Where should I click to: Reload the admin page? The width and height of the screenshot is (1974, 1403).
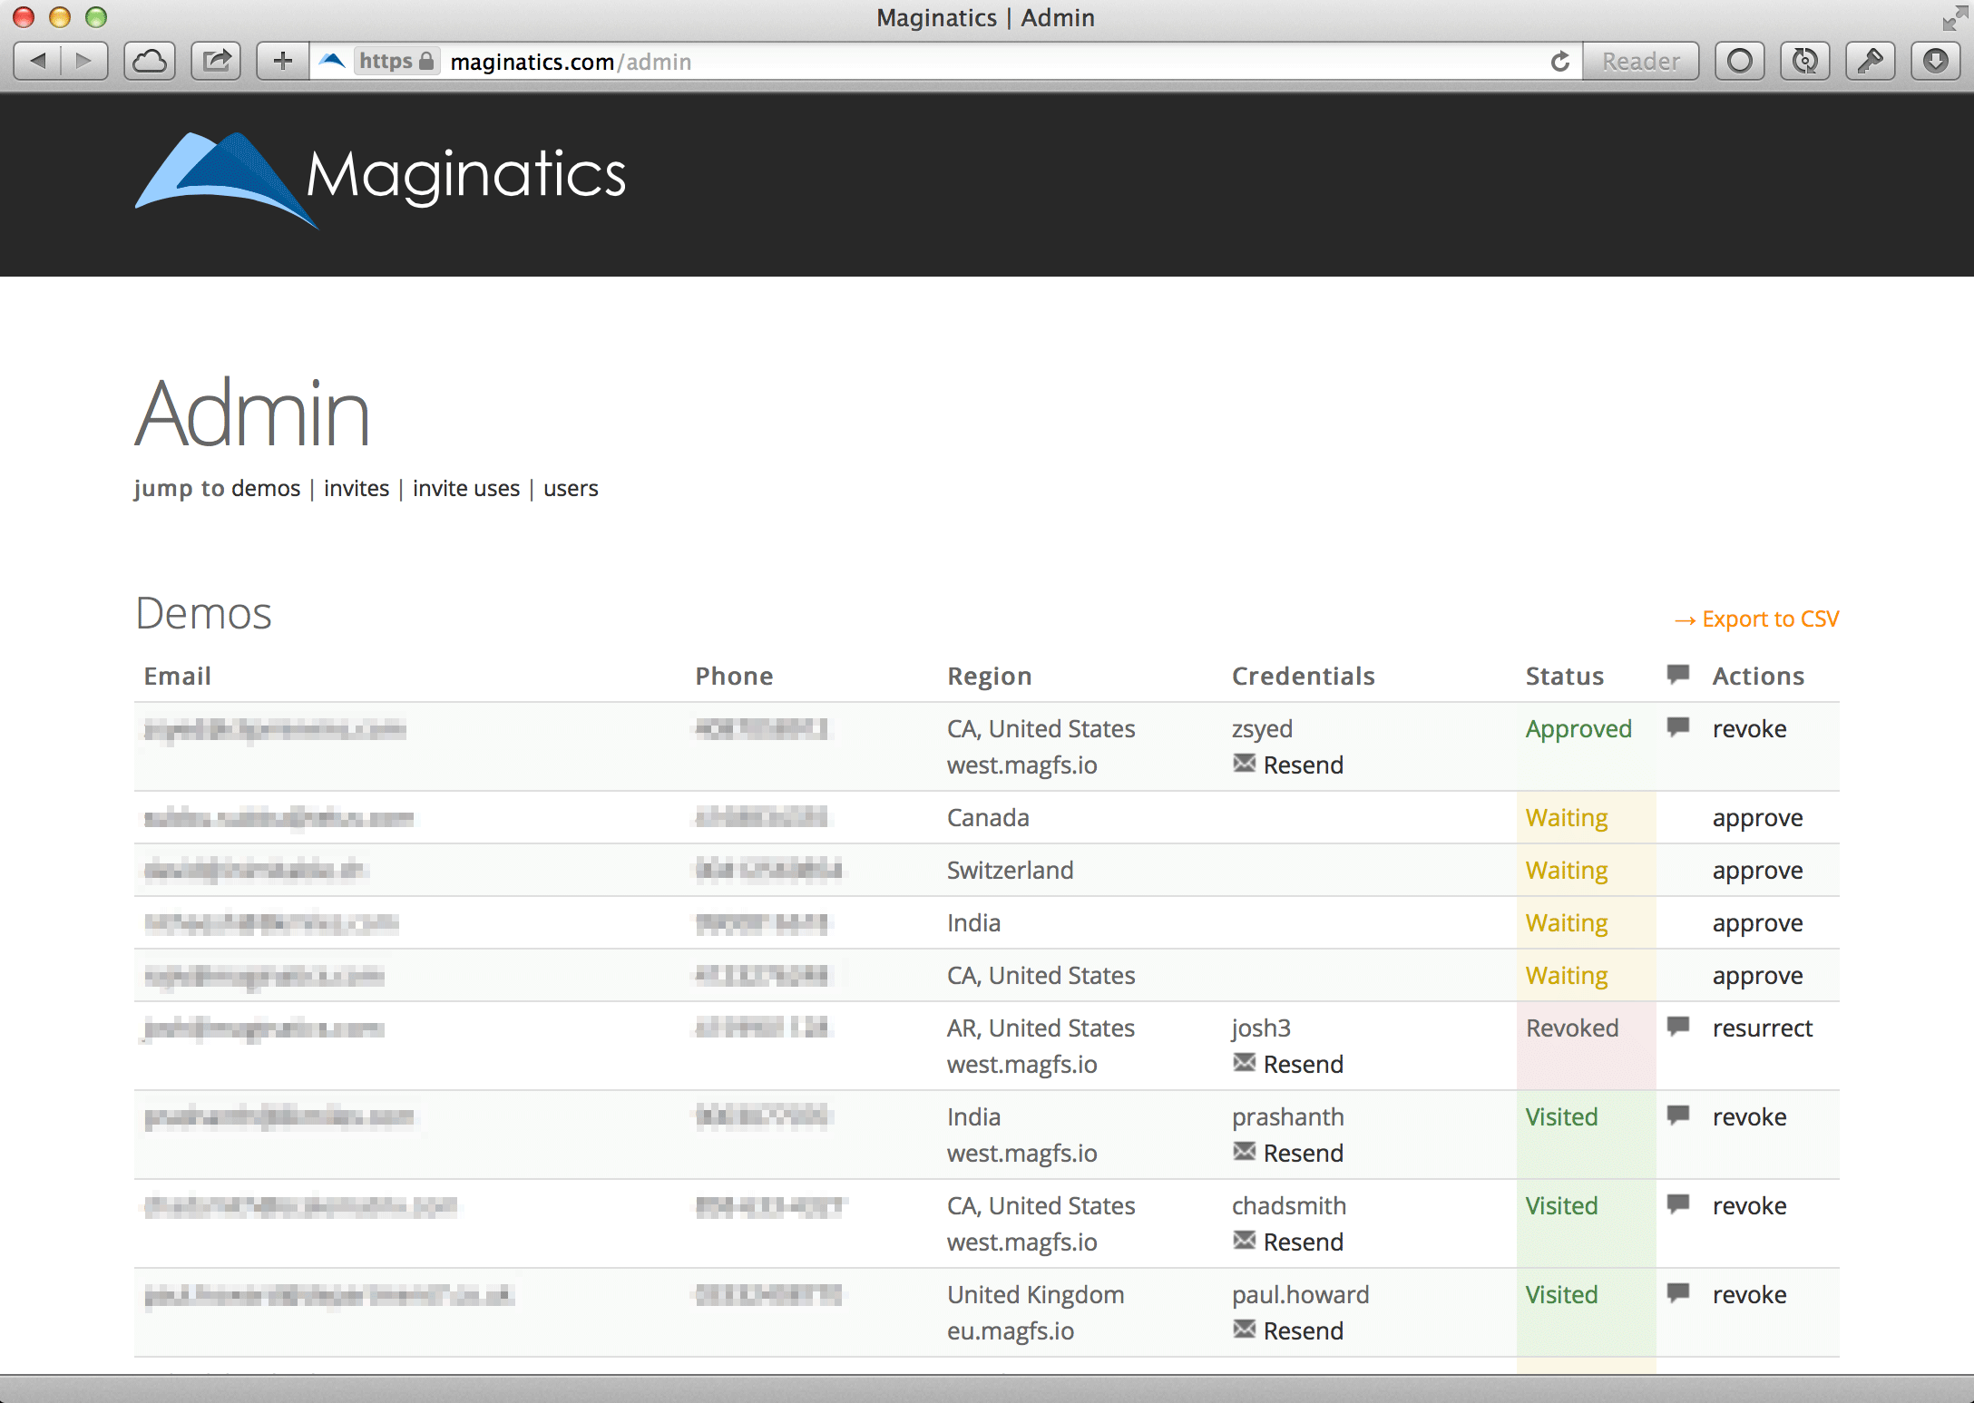[x=1560, y=61]
